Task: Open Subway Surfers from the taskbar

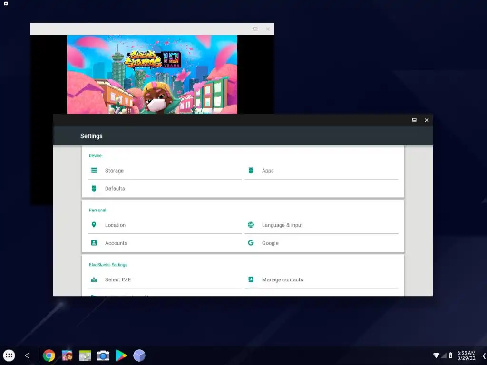Action: click(67, 355)
